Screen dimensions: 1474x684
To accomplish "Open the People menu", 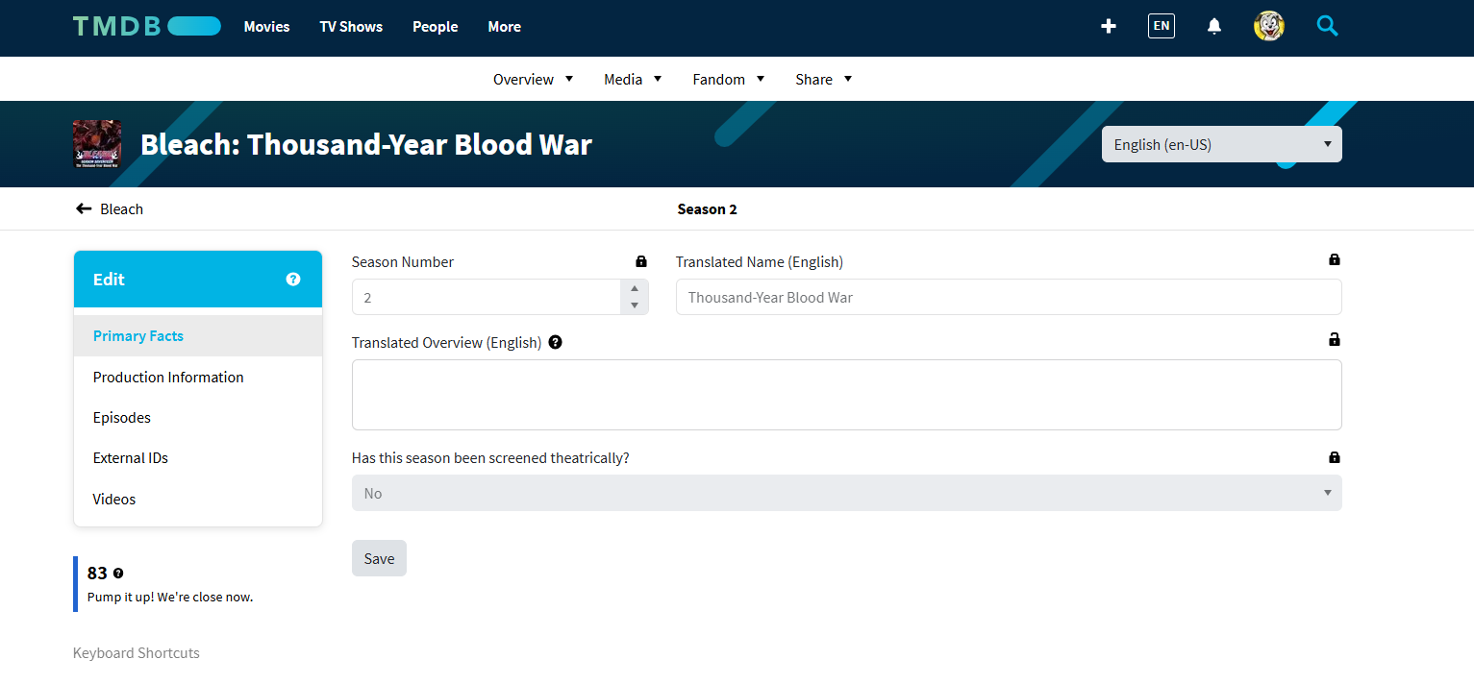I will (x=435, y=27).
